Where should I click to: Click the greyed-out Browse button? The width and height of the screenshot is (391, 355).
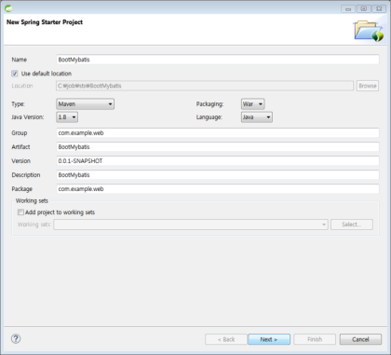coord(368,86)
